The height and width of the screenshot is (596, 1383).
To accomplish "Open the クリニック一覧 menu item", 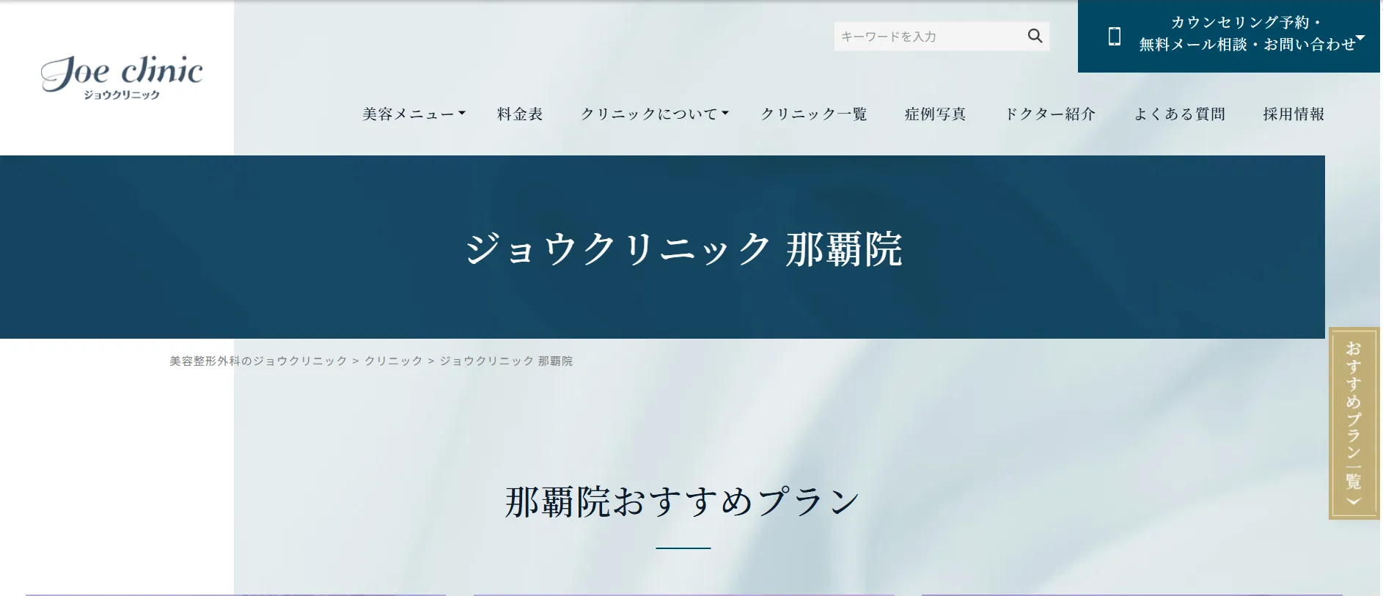I will [x=814, y=114].
